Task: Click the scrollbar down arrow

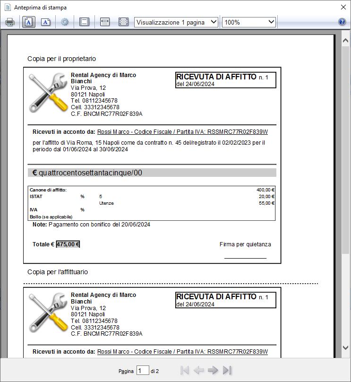Action: point(345,347)
